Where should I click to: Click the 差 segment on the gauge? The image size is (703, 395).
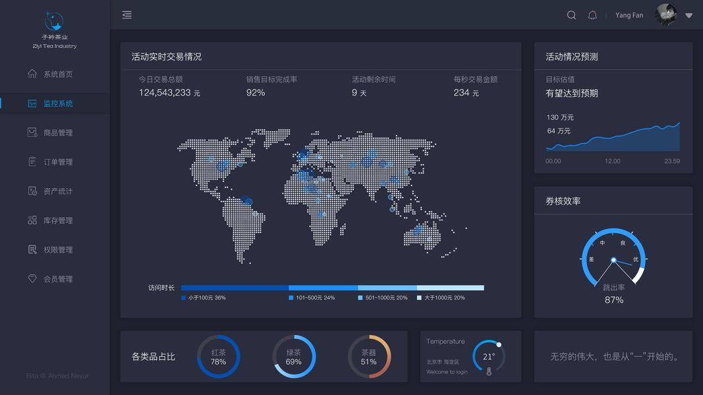tap(592, 259)
